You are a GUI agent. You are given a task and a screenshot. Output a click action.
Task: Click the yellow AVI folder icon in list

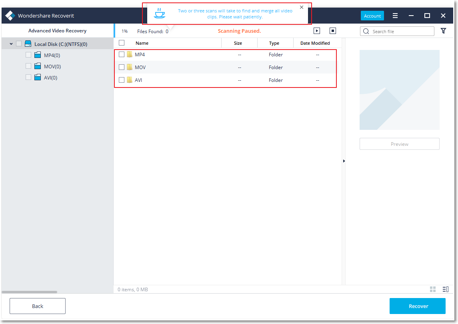click(129, 80)
